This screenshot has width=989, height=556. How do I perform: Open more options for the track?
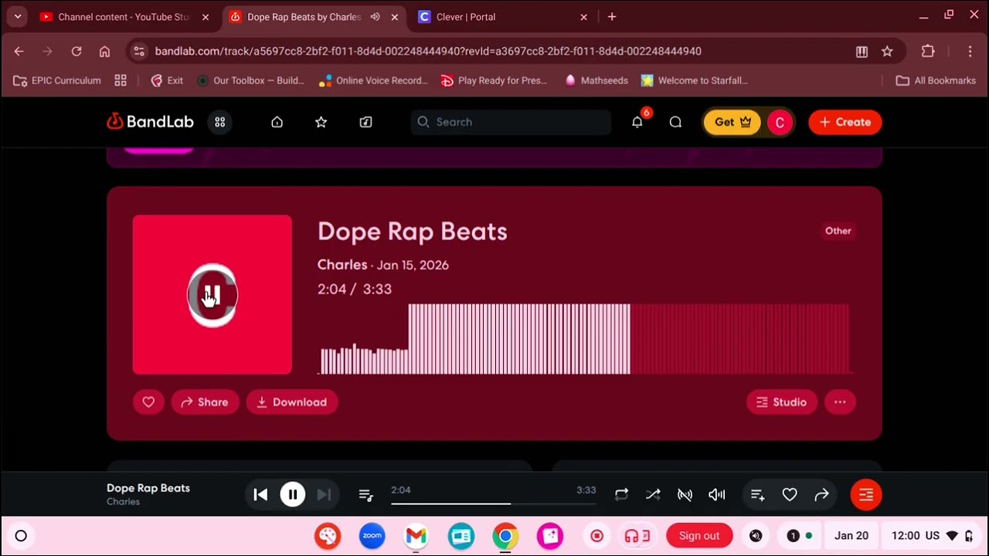(x=840, y=402)
